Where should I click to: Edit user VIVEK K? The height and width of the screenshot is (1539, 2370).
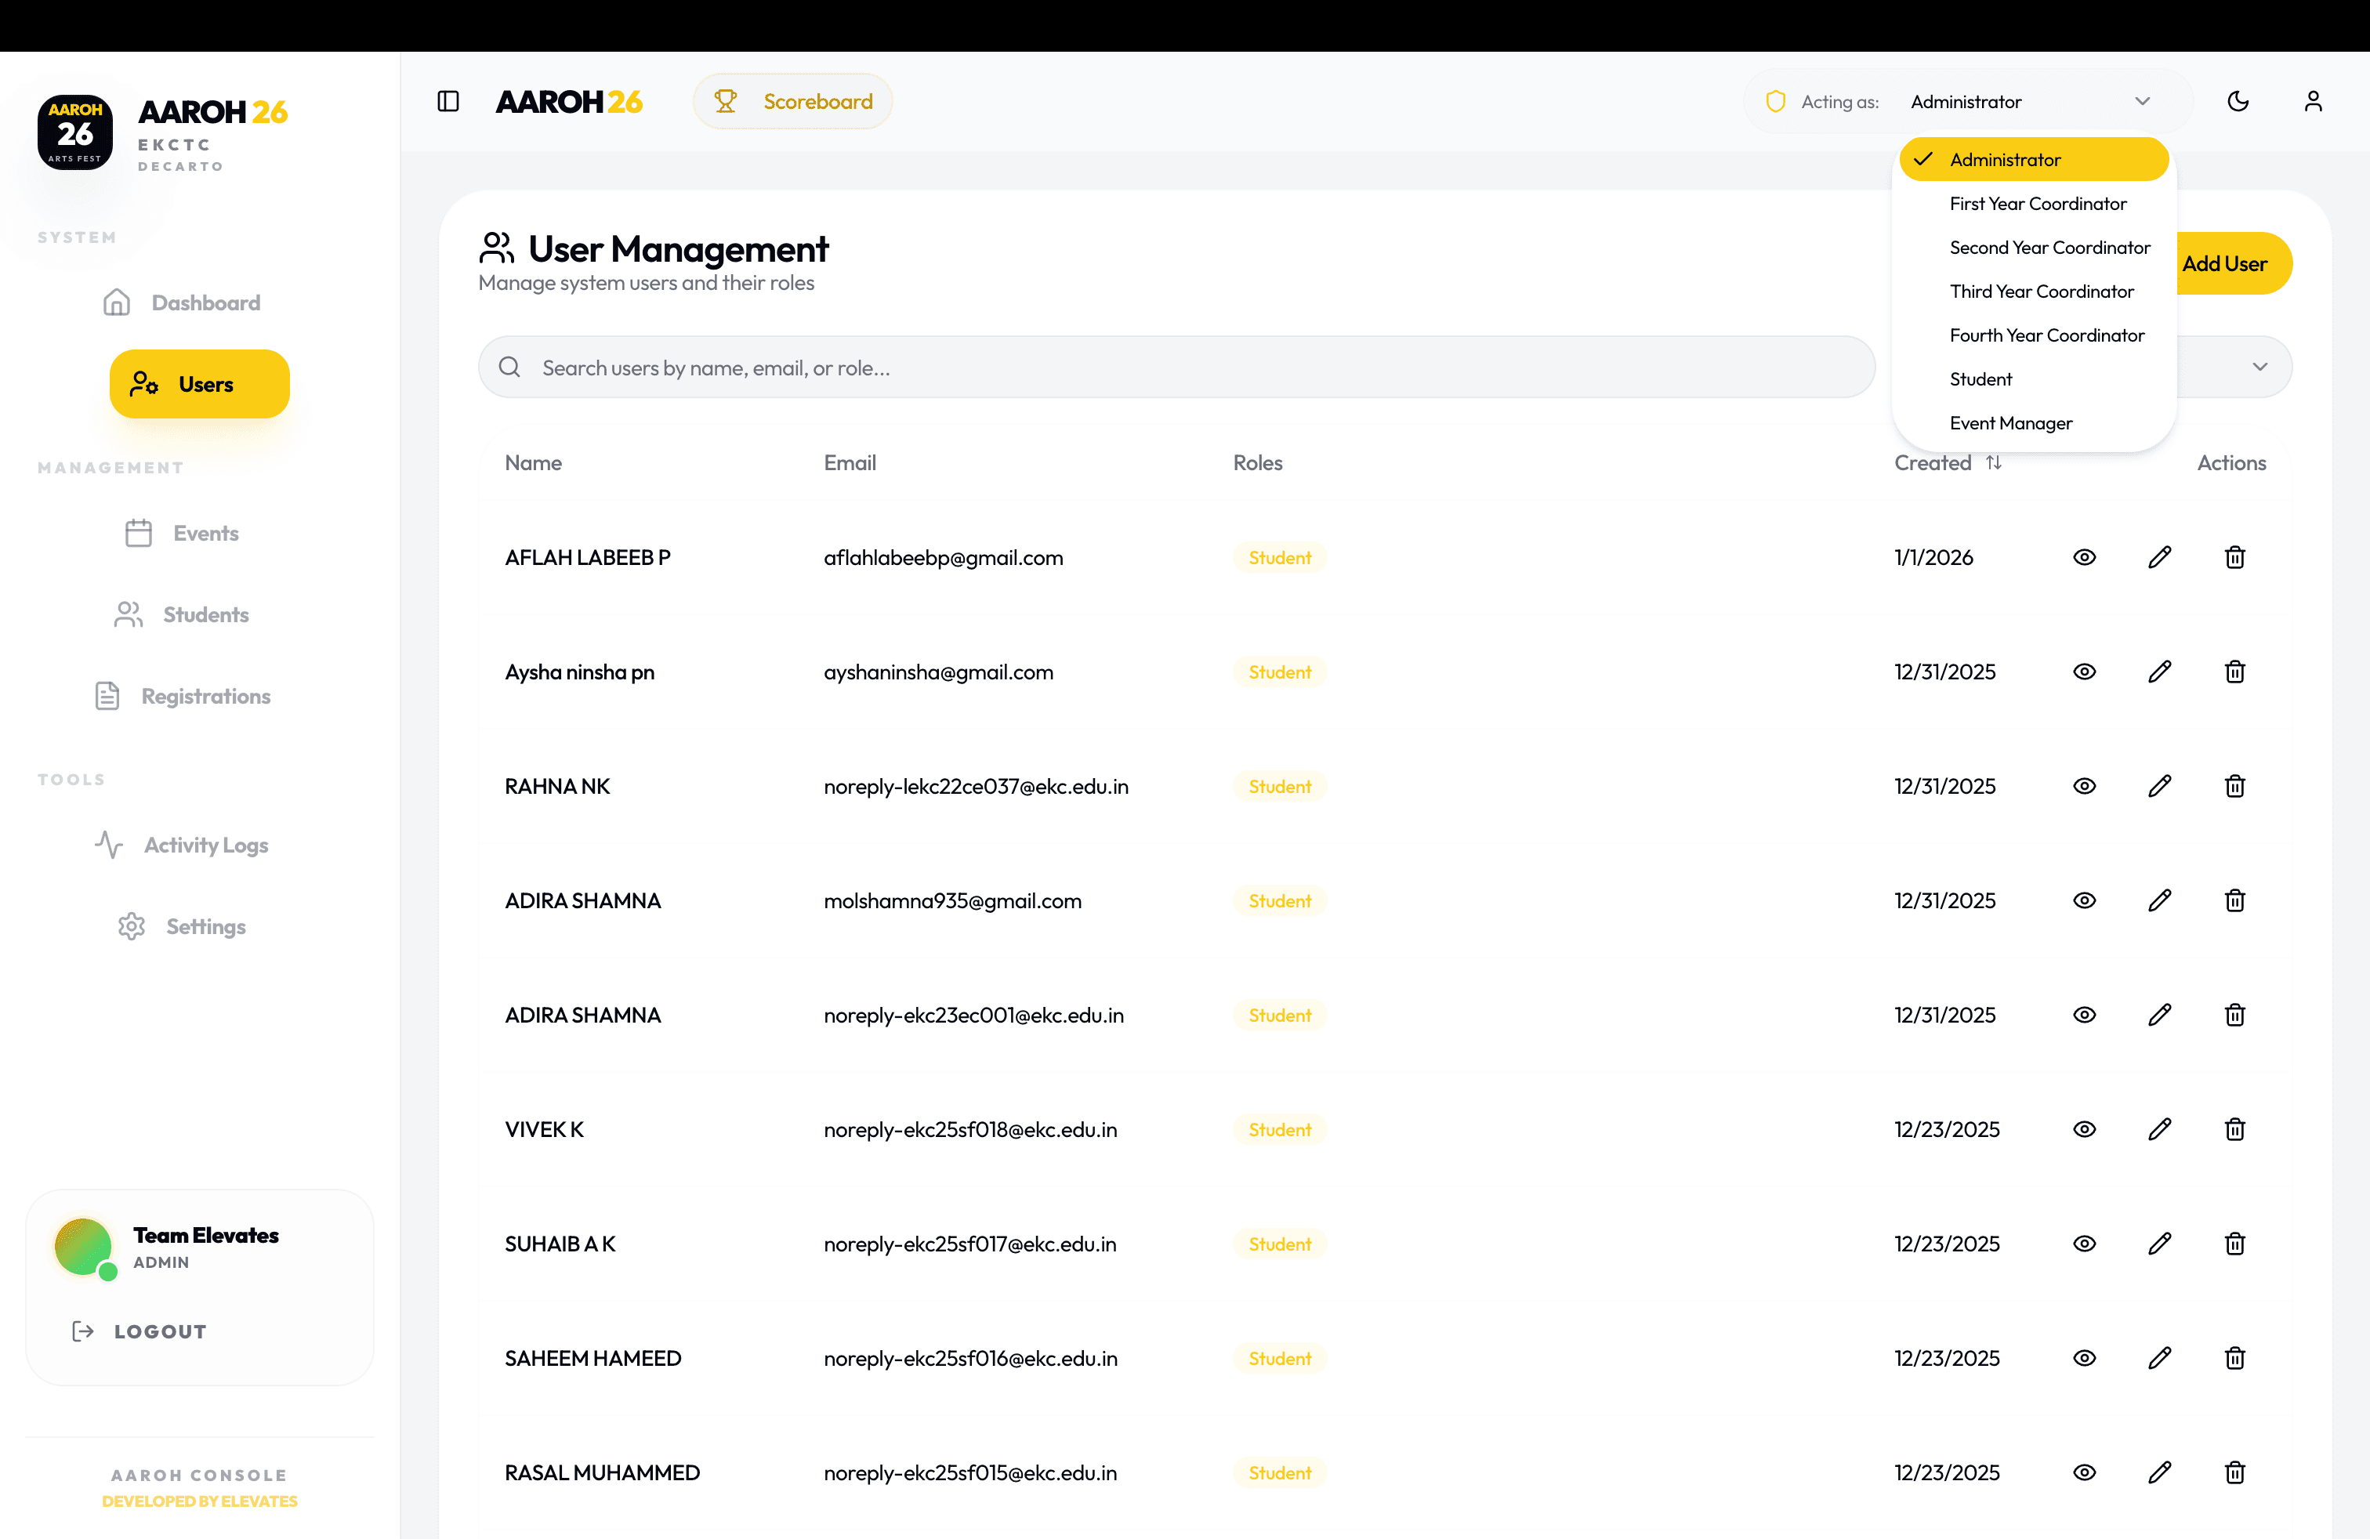(2159, 1130)
